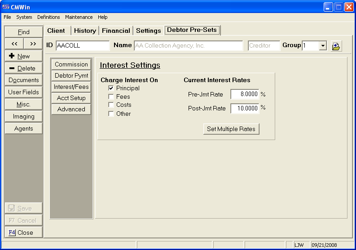356x250 pixels.
Task: Open the Definitions menu
Action: 48,17
